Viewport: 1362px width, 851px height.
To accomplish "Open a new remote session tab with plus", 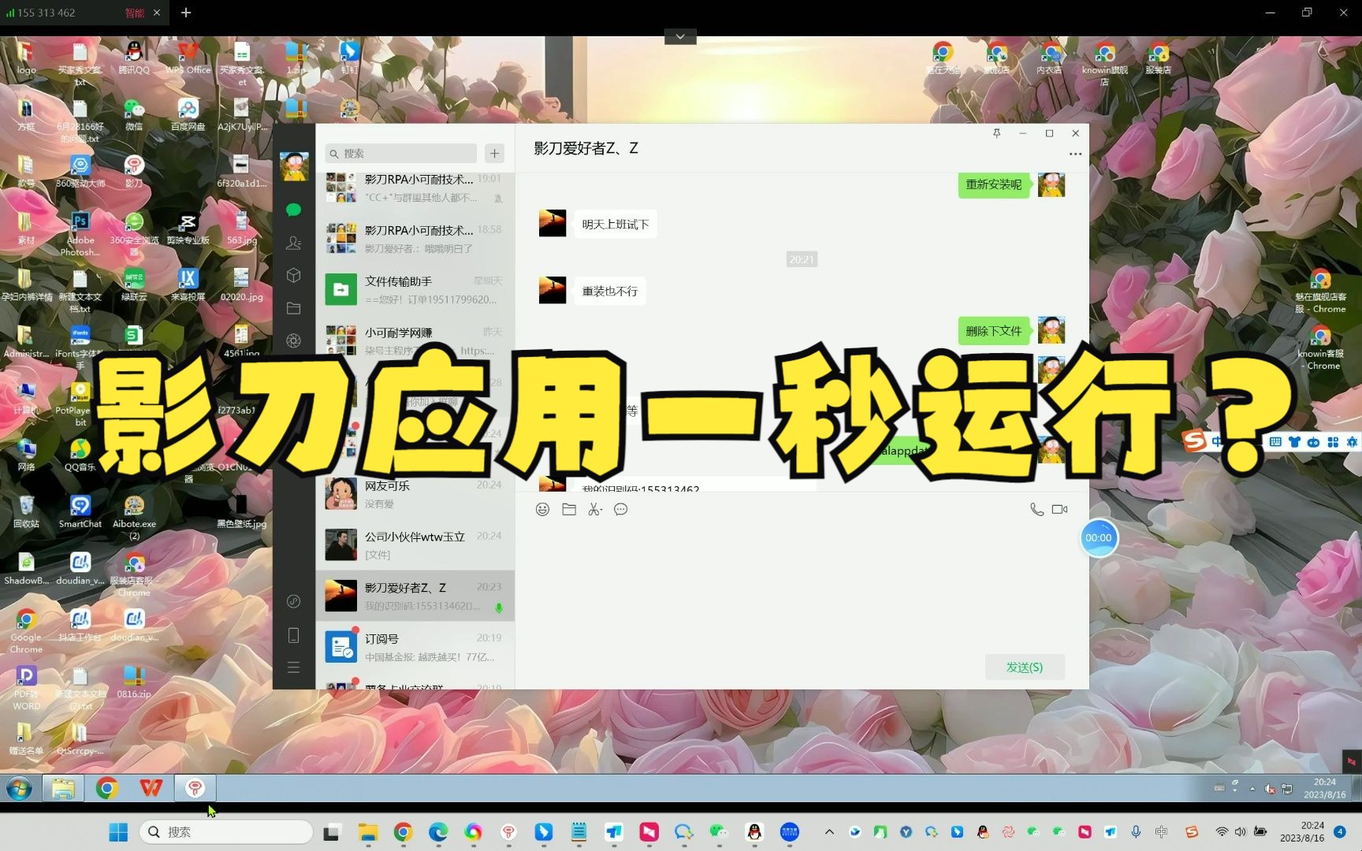I will click(x=186, y=13).
